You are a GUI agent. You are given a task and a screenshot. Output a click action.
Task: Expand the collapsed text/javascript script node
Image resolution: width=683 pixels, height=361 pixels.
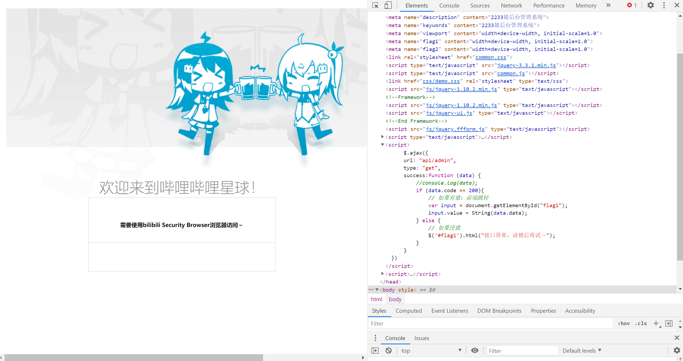click(382, 137)
